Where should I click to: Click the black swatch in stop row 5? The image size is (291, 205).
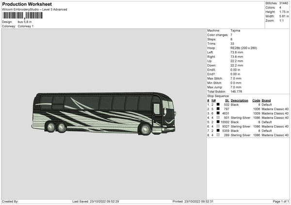pyautogui.click(x=218, y=122)
